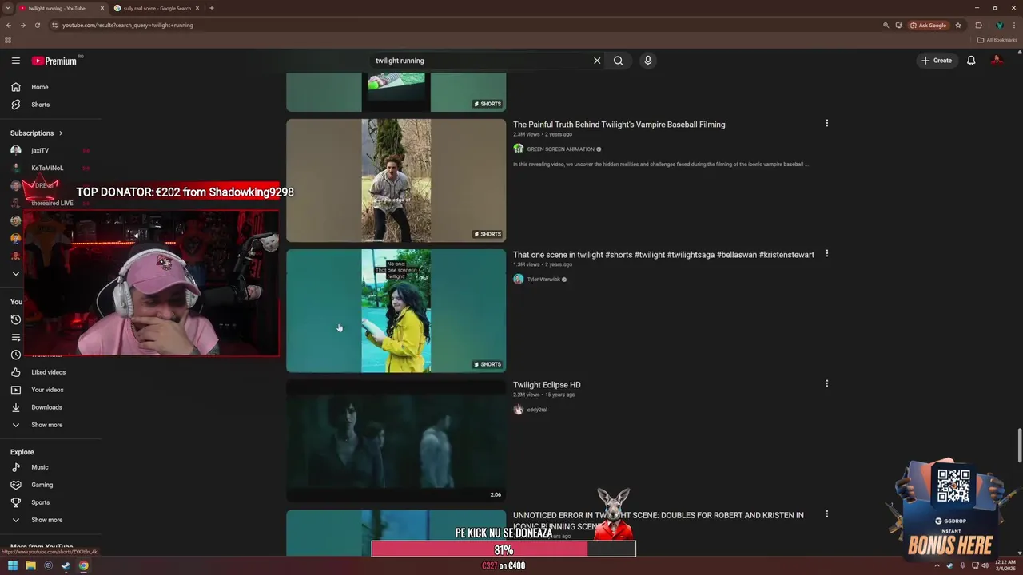Open more options for Vampire Baseball video
Screen dimensions: 1023x575
826,123
